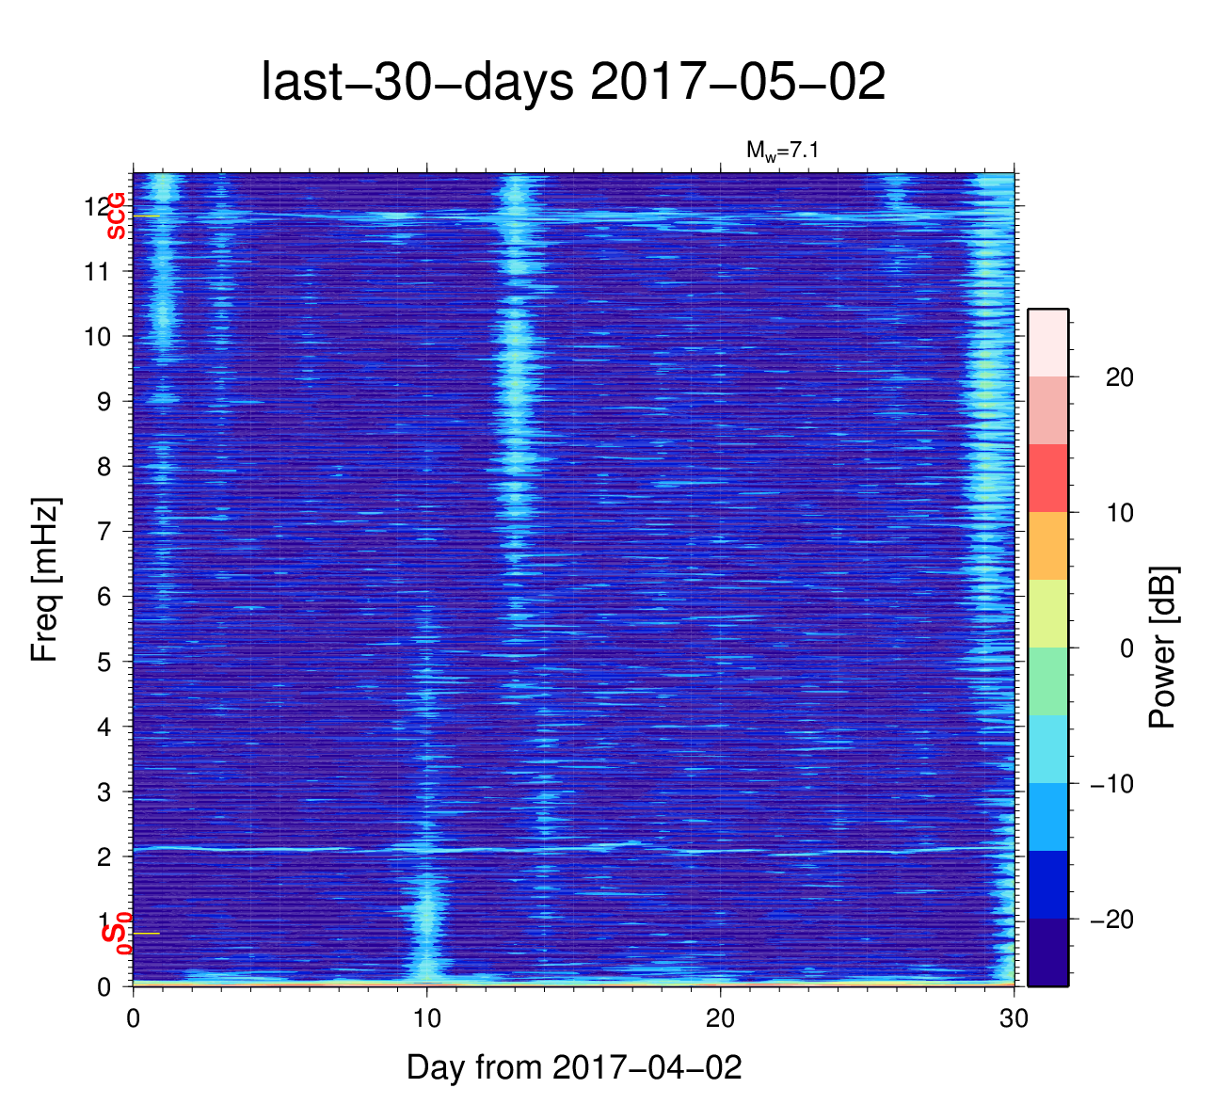Viewport: 1214px width, 1120px height.
Task: Click the plot title last-30-days 2017-05-02
Action: [x=572, y=83]
